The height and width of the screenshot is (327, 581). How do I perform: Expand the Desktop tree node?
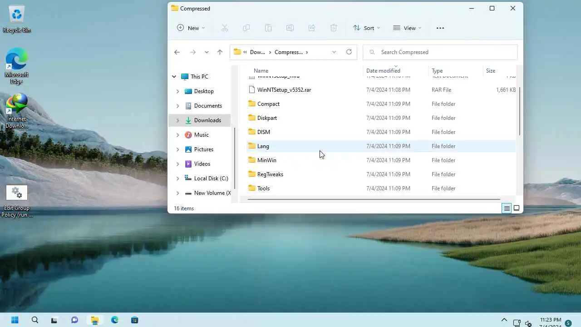(178, 91)
